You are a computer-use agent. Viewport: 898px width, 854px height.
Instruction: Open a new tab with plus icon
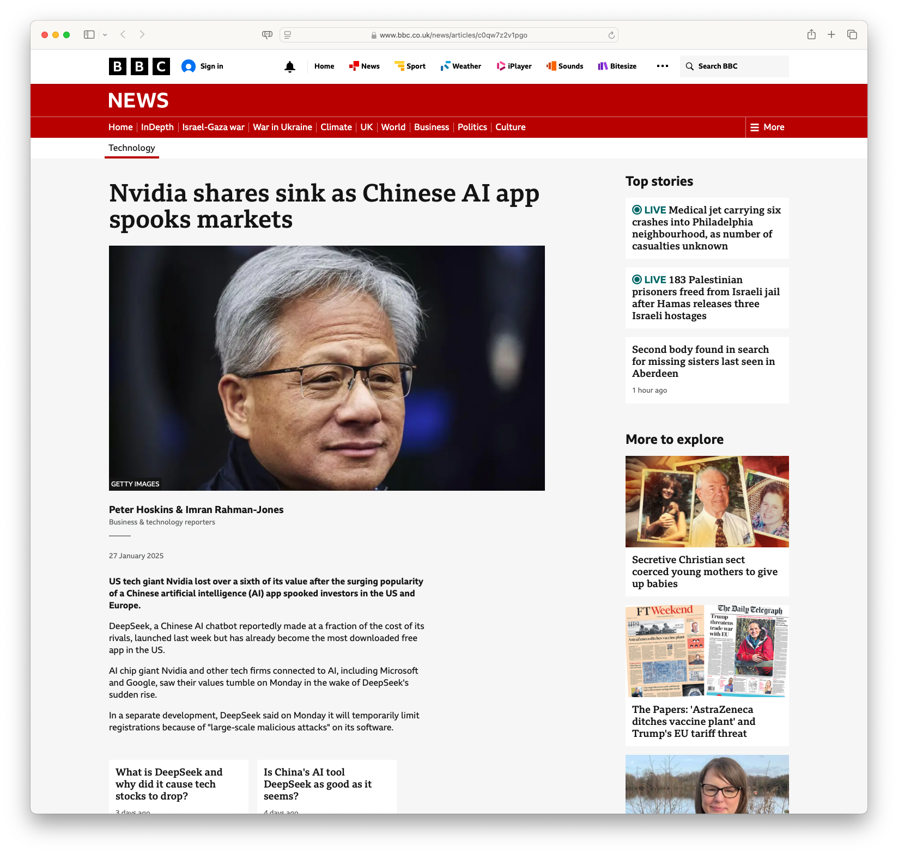(831, 35)
